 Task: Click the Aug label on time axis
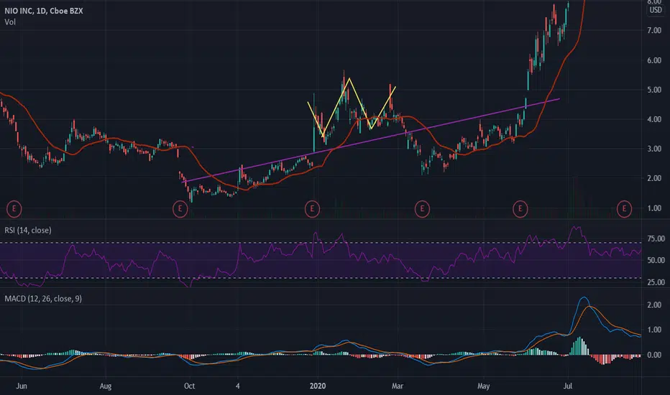click(x=106, y=386)
